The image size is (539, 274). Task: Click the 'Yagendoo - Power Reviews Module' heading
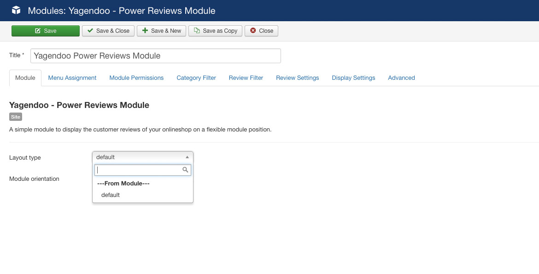tap(79, 105)
